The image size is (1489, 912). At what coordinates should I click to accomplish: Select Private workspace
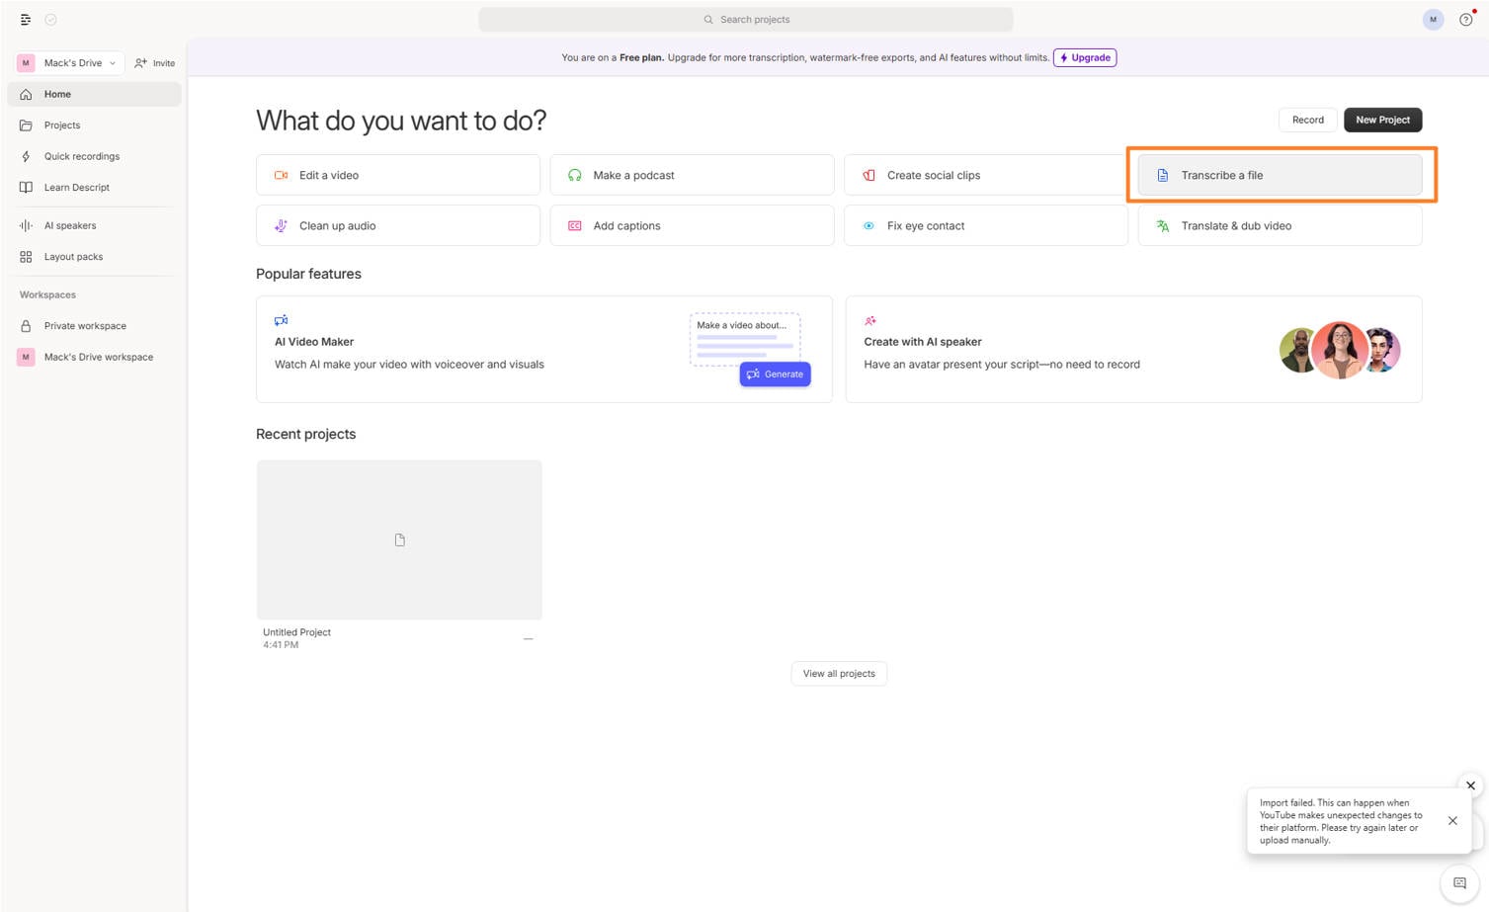(95, 326)
